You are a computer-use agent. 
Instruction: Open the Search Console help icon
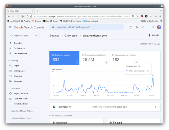click(131, 27)
